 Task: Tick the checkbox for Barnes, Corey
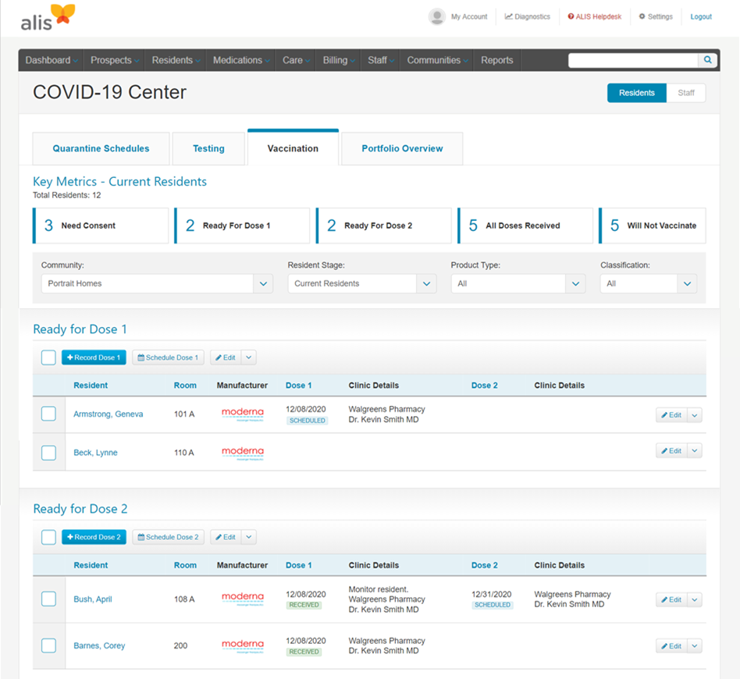[48, 645]
